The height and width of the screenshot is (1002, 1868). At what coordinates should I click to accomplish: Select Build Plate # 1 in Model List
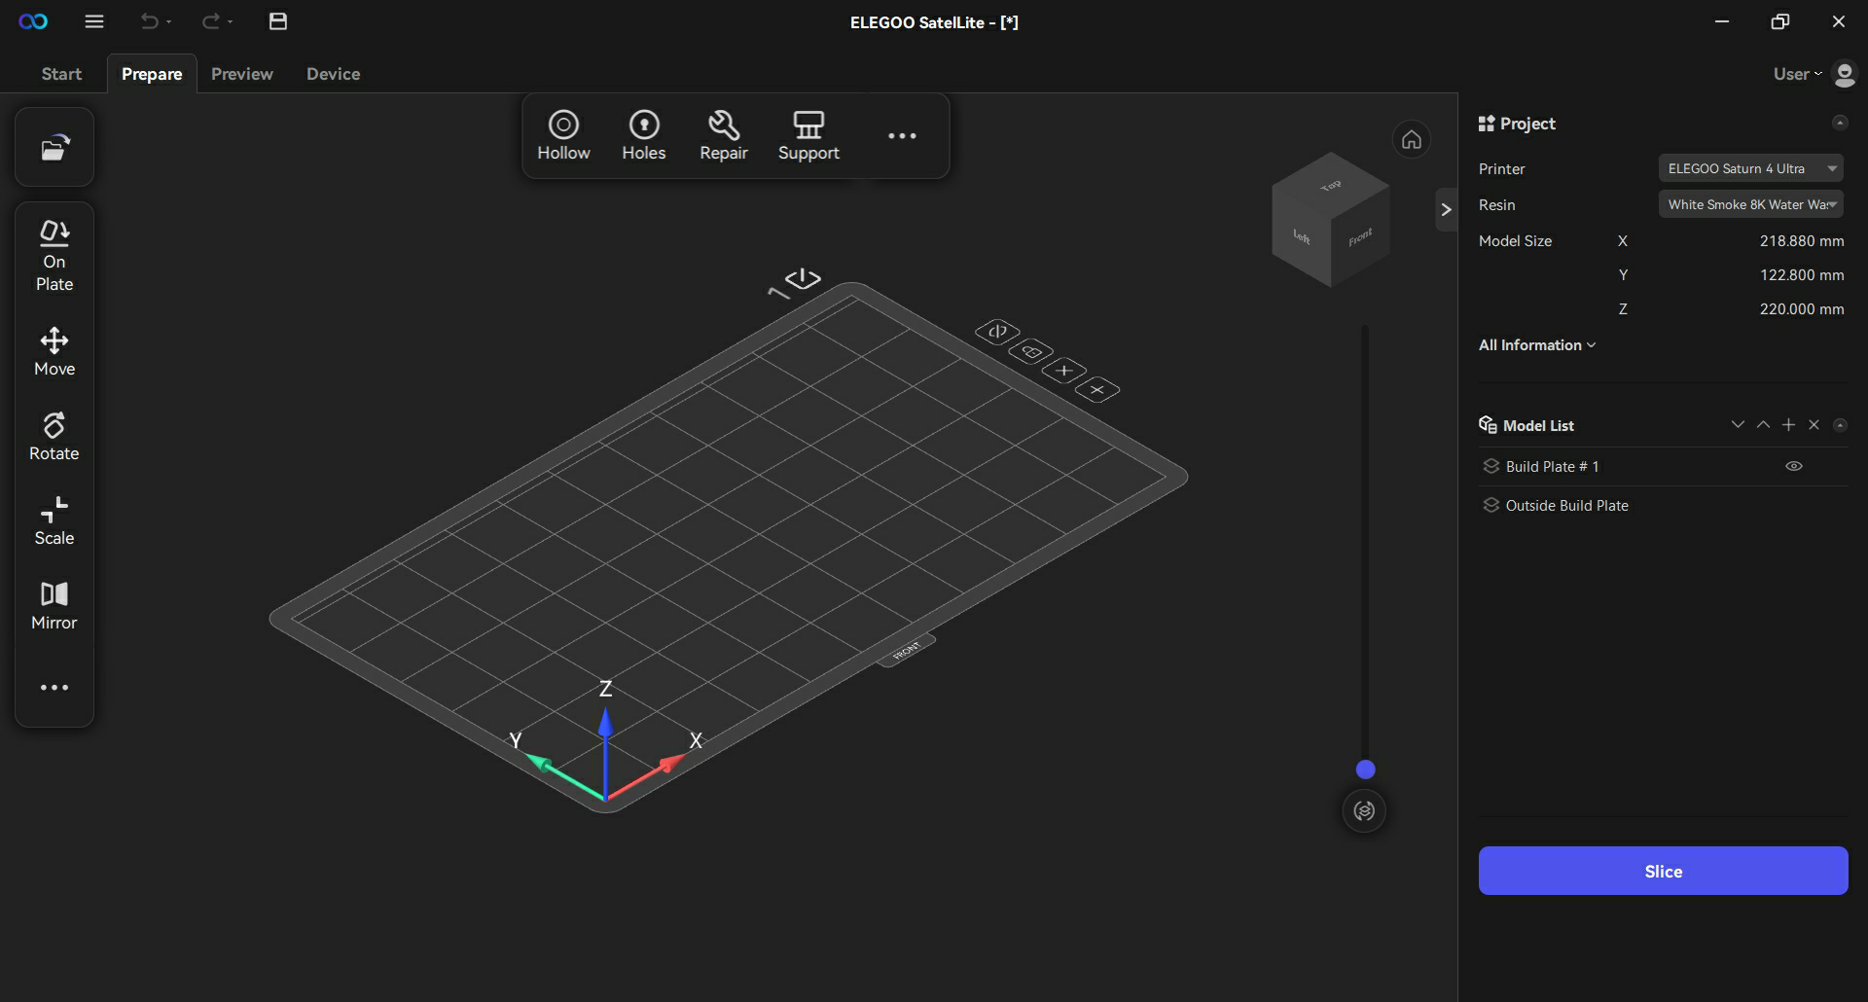pos(1663,466)
